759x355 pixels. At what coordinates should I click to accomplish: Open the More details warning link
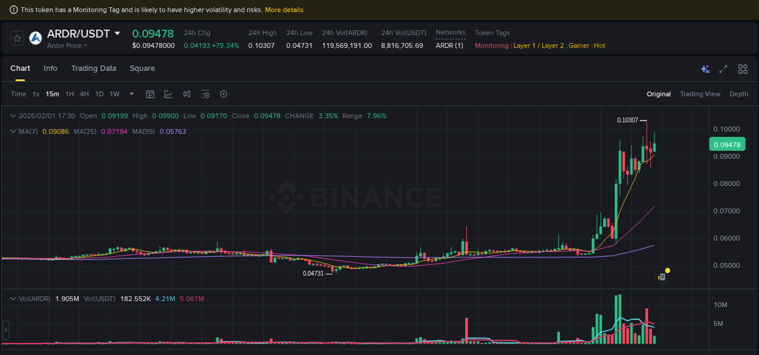tap(284, 10)
